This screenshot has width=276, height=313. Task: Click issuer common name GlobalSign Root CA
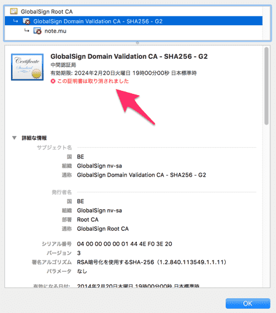pyautogui.click(x=102, y=229)
